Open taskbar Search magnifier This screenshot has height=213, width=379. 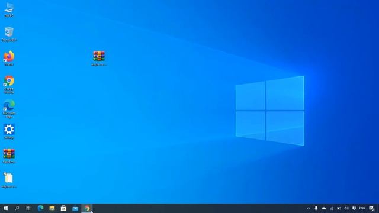point(17,208)
